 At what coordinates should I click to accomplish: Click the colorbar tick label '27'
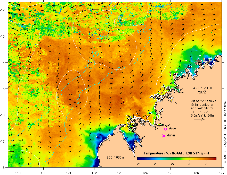tap(173, 164)
